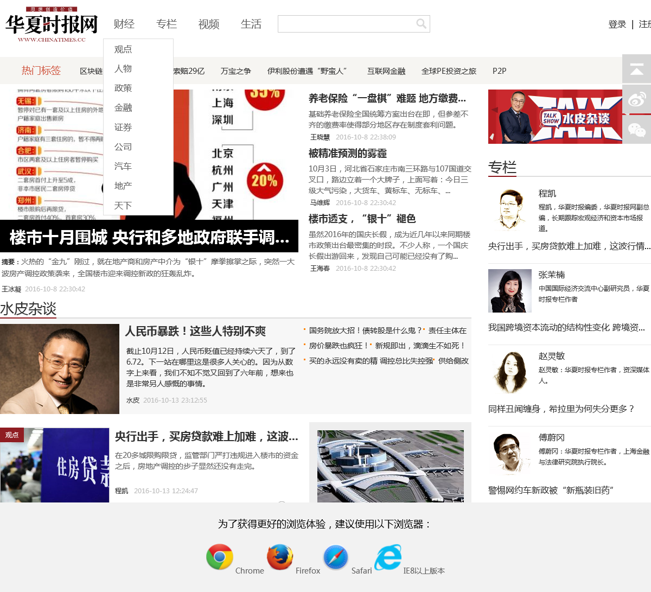651x592 pixels.
Task: Select 金融 from the dropdown menu
Action: (123, 108)
